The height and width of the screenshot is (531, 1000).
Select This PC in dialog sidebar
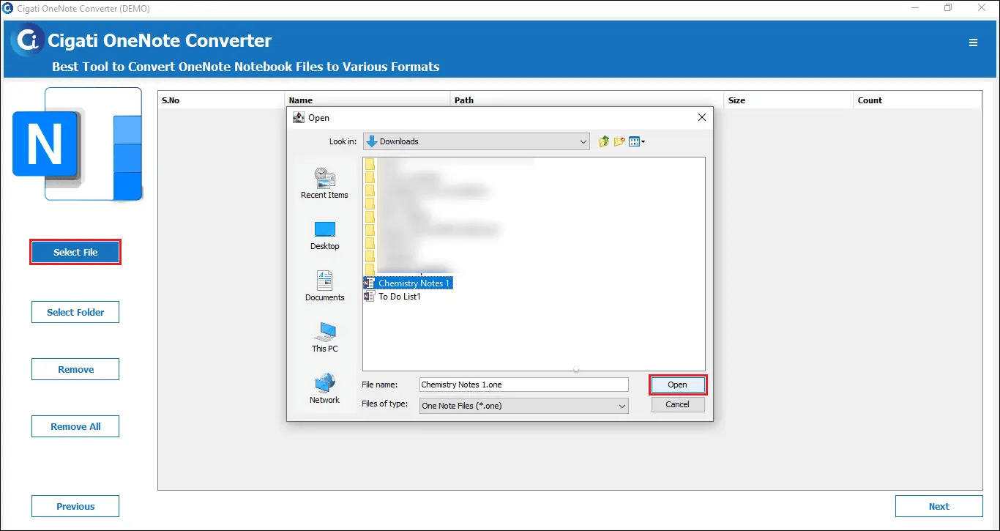[324, 338]
